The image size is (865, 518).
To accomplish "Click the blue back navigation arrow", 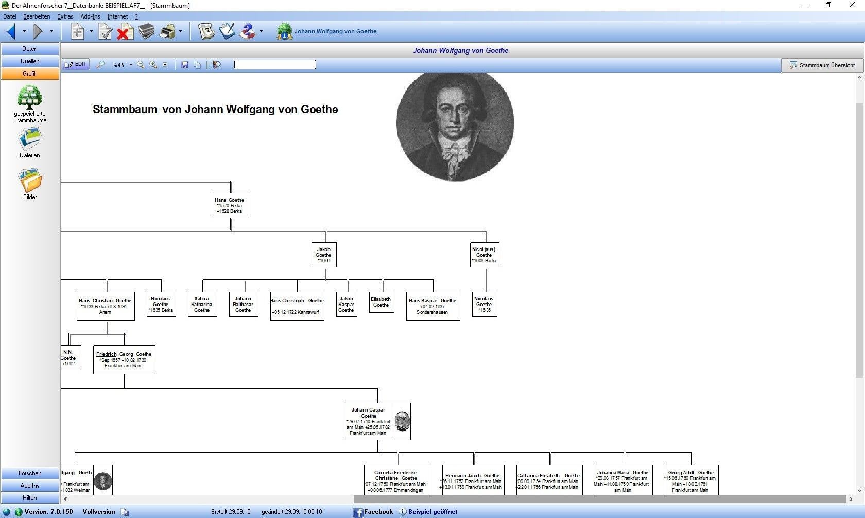I will pos(11,32).
